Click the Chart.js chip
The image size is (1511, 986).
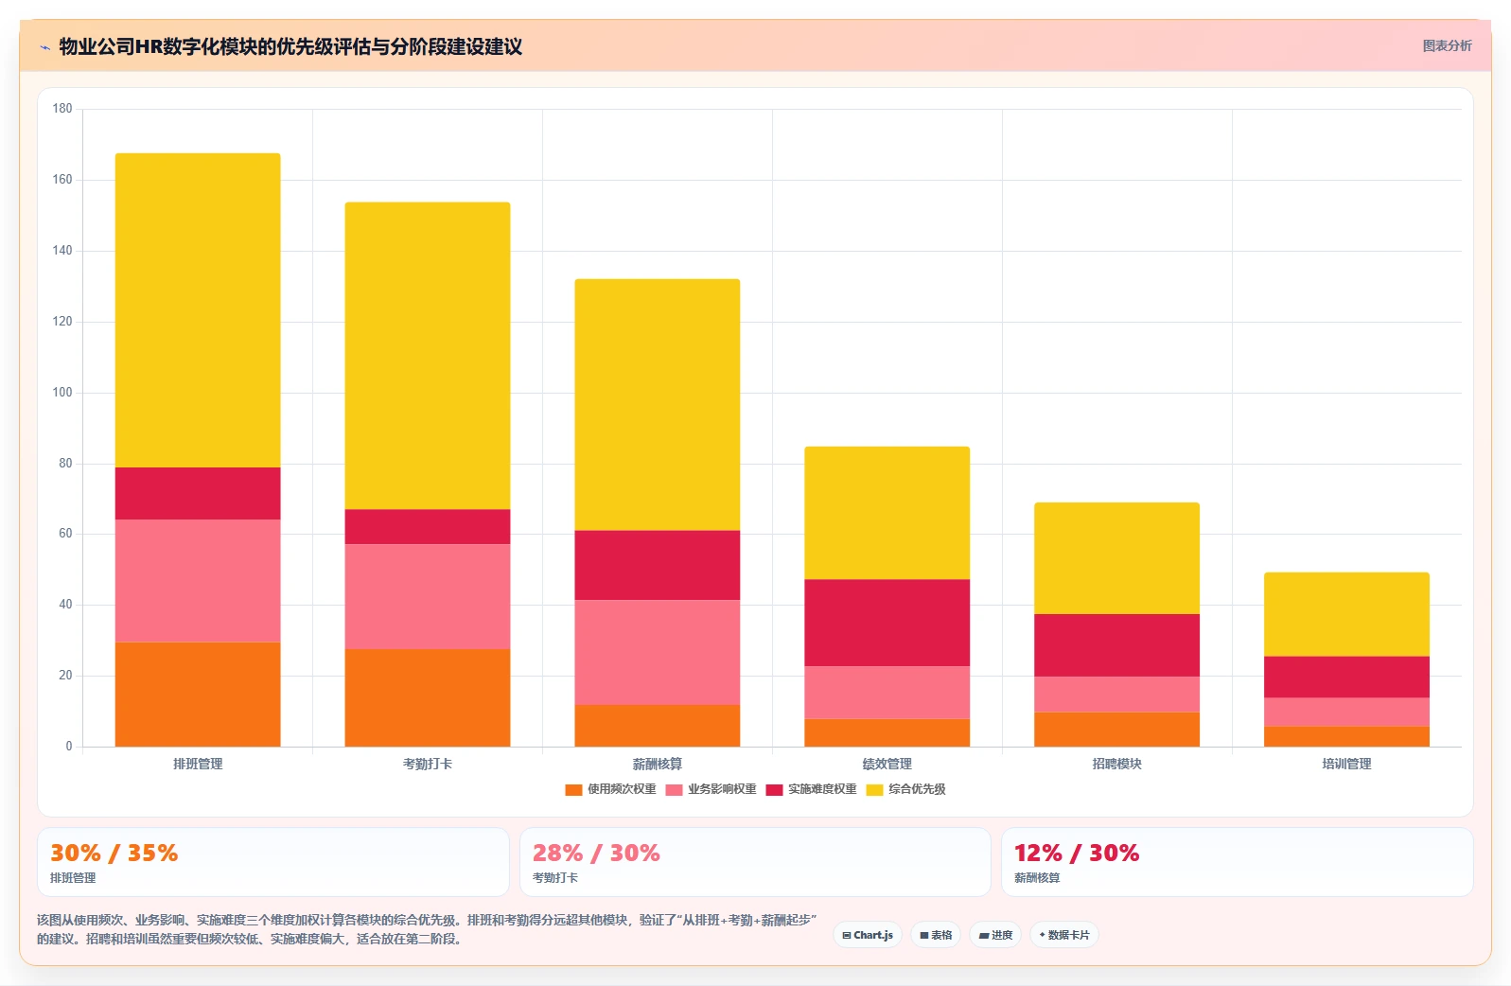point(868,935)
